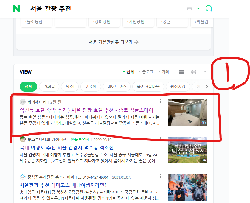Open more options for the 제이제이네 post
Image resolution: width=250 pixels, height=203 pixels.
pyautogui.click(x=160, y=101)
